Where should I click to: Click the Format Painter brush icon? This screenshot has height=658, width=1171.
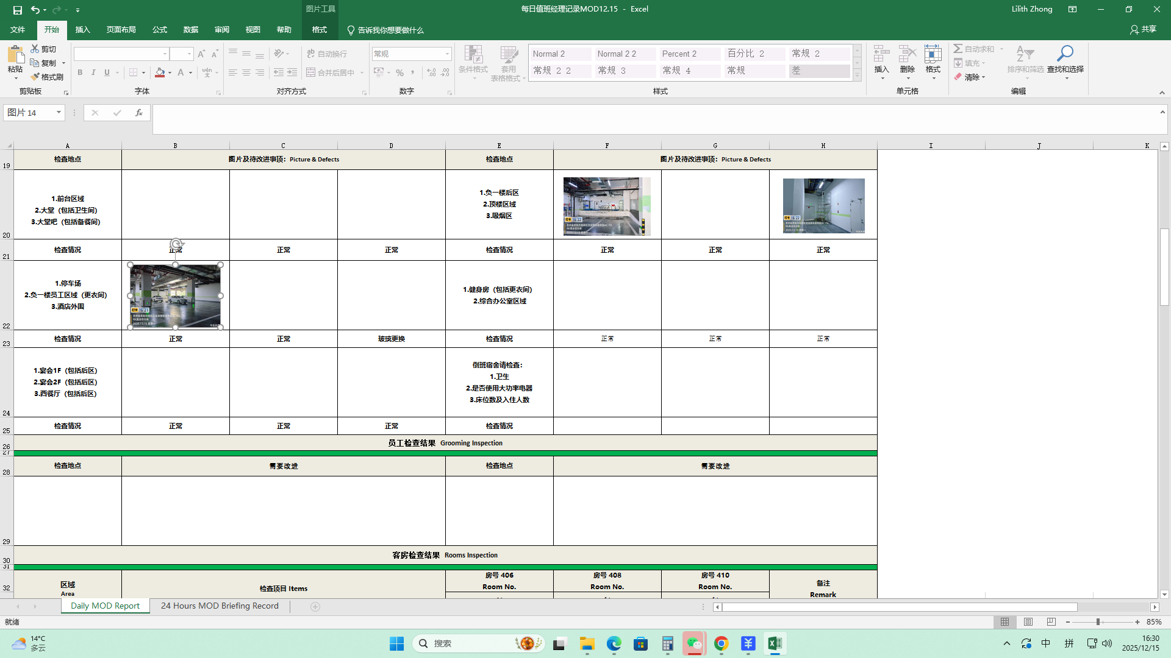(35, 77)
